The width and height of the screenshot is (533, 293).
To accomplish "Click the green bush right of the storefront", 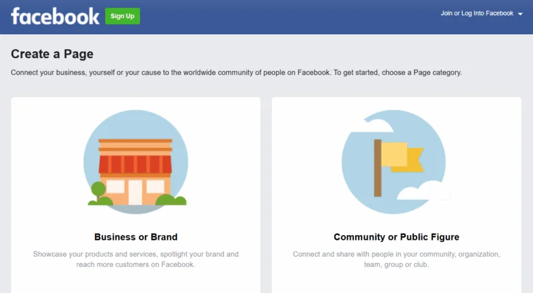I will [170, 199].
